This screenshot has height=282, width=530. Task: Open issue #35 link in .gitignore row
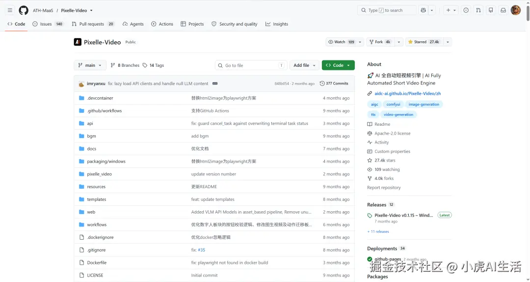point(202,250)
